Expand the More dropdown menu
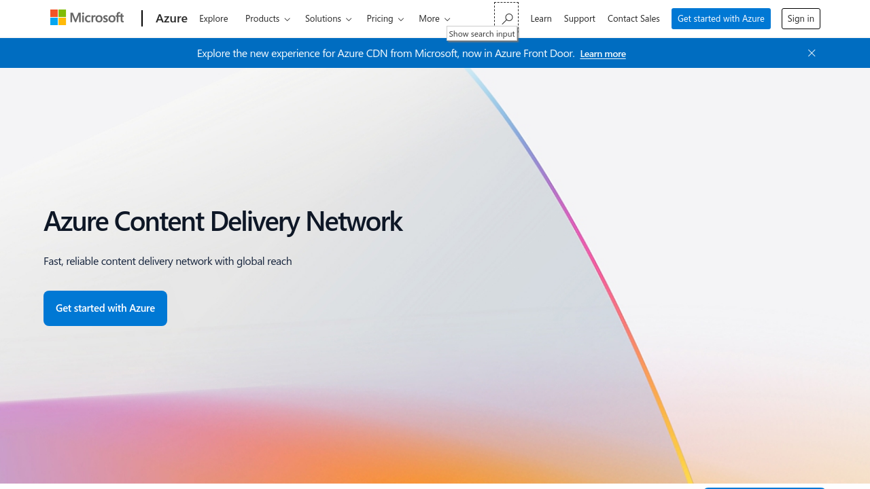The image size is (870, 489). point(434,18)
